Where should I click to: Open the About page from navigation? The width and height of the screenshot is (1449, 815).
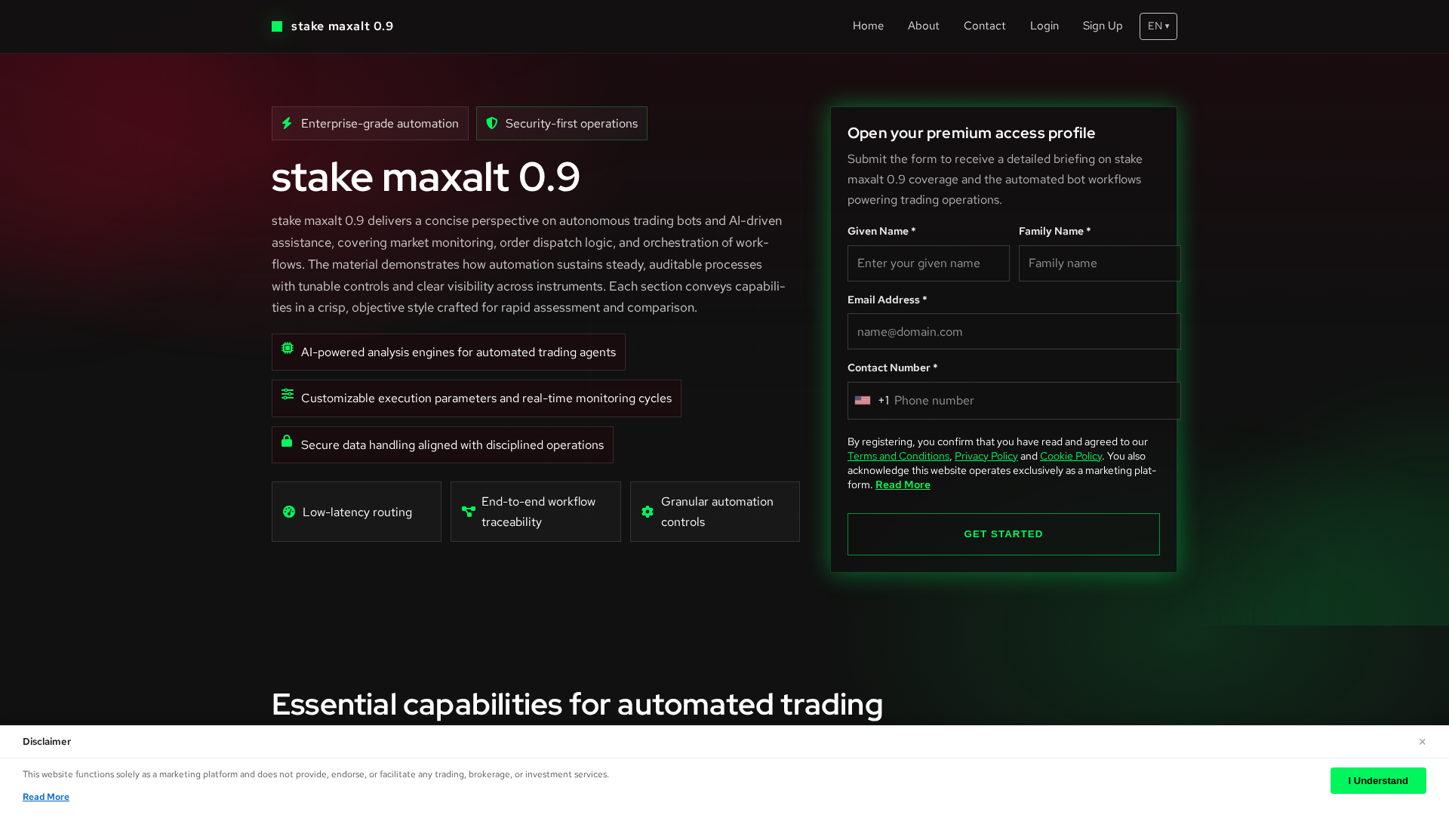pos(923,26)
